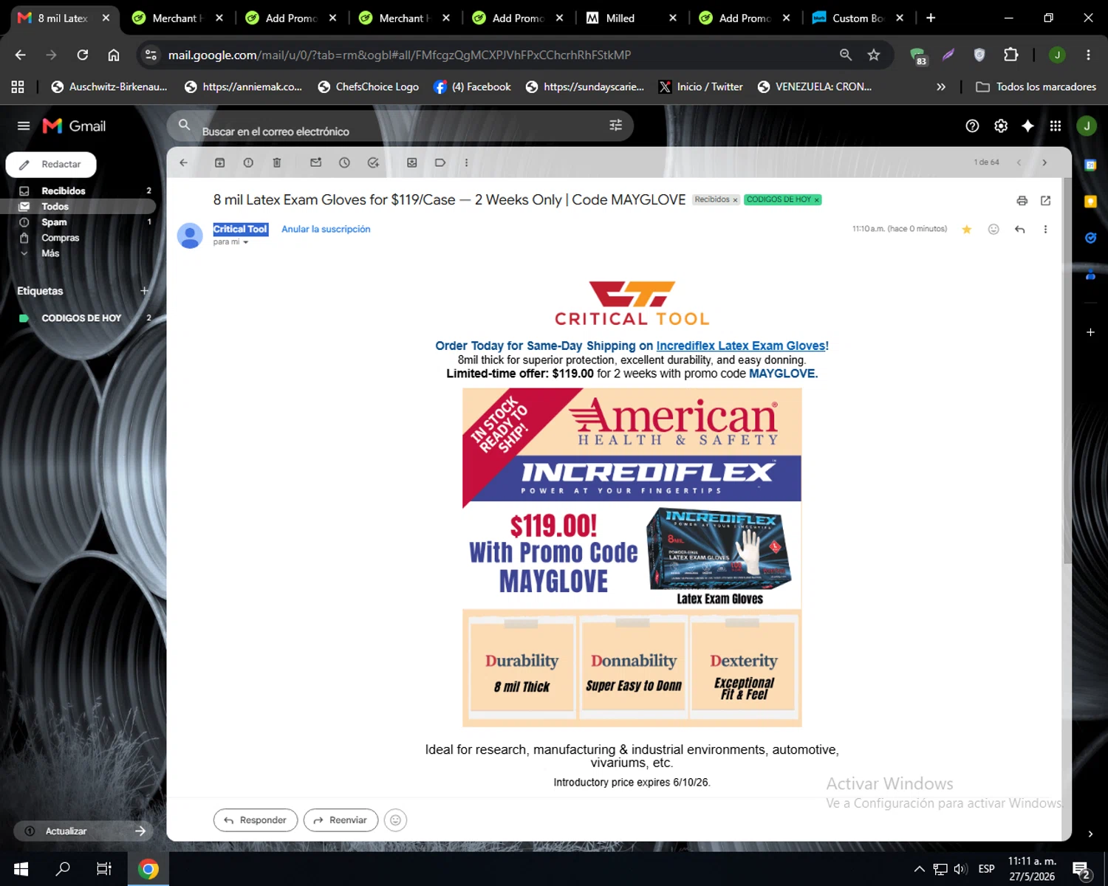
Task: Expand side panel arrow at bottom right
Action: click(x=1090, y=834)
